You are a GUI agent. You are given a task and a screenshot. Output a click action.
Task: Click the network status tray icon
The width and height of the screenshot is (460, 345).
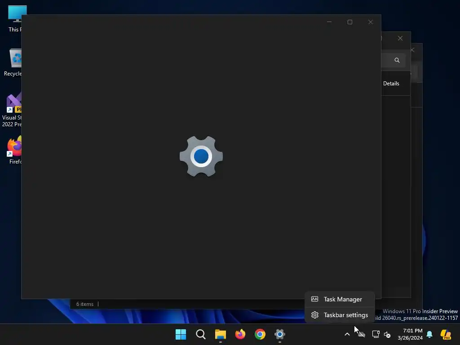376,334
